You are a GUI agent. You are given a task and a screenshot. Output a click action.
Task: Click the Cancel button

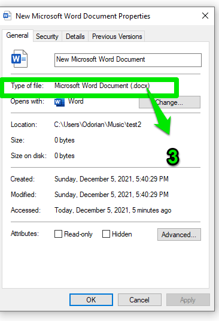(139, 299)
